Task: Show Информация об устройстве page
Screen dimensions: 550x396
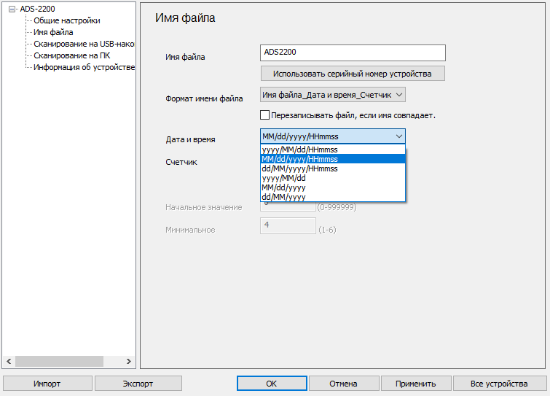Action: click(84, 67)
